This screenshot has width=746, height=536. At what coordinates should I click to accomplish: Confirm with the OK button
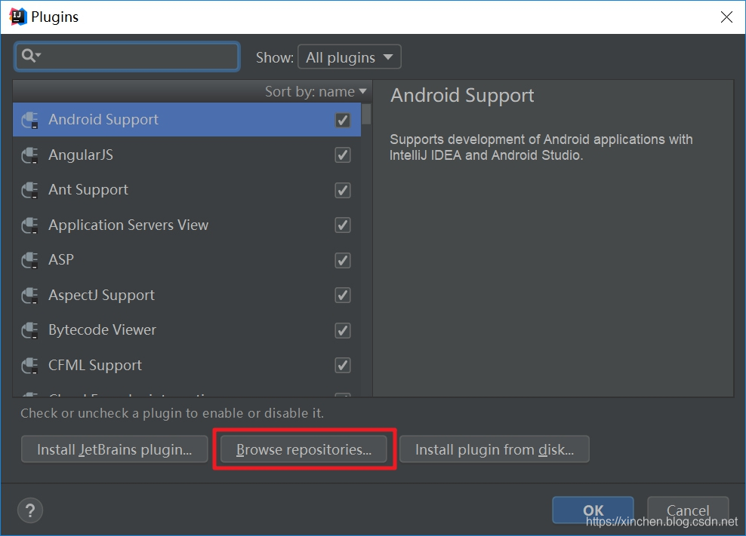click(593, 510)
